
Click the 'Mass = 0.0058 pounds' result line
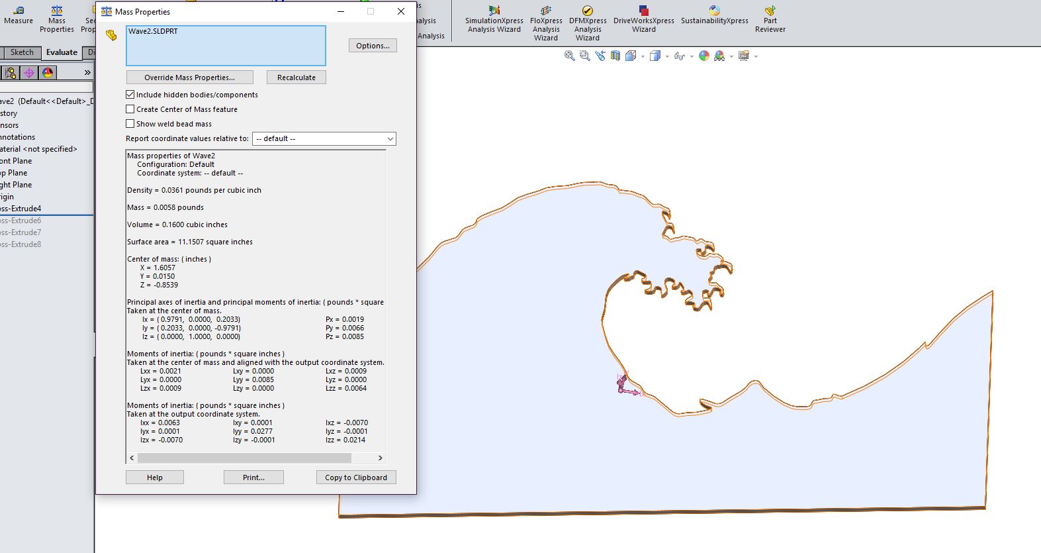click(165, 207)
